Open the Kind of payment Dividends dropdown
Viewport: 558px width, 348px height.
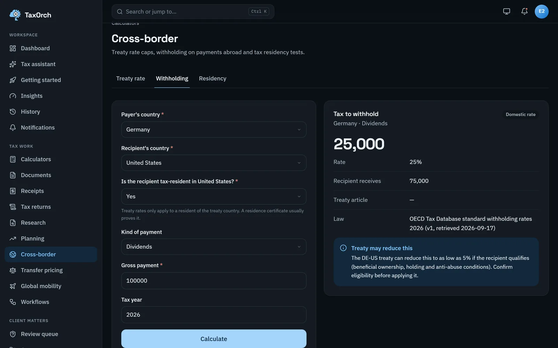coord(214,247)
